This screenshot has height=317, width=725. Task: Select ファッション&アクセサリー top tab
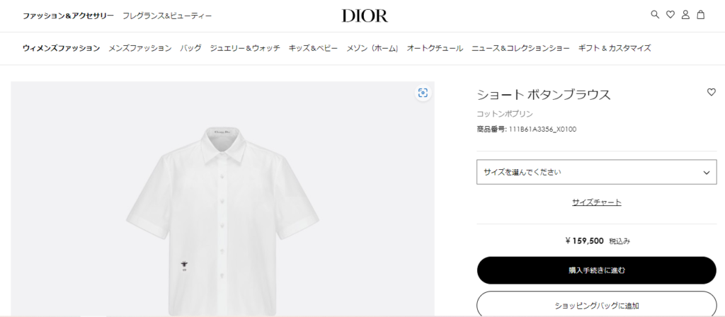69,16
